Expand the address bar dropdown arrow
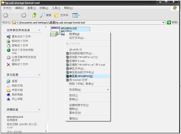 click(163, 22)
